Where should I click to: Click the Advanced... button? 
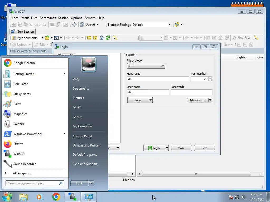pos(197,100)
